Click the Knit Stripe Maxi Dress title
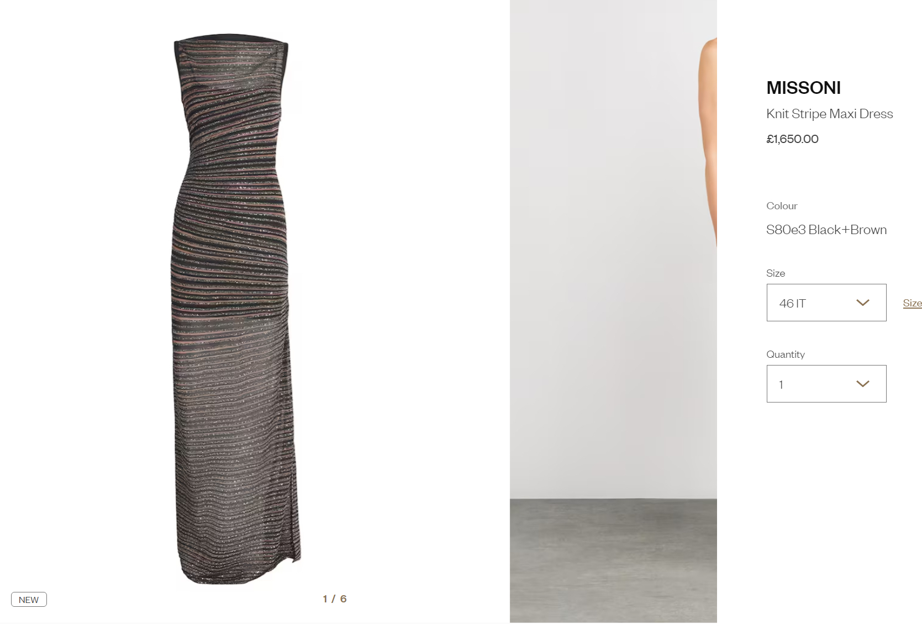Viewport: 922px width, 630px height. coord(830,114)
